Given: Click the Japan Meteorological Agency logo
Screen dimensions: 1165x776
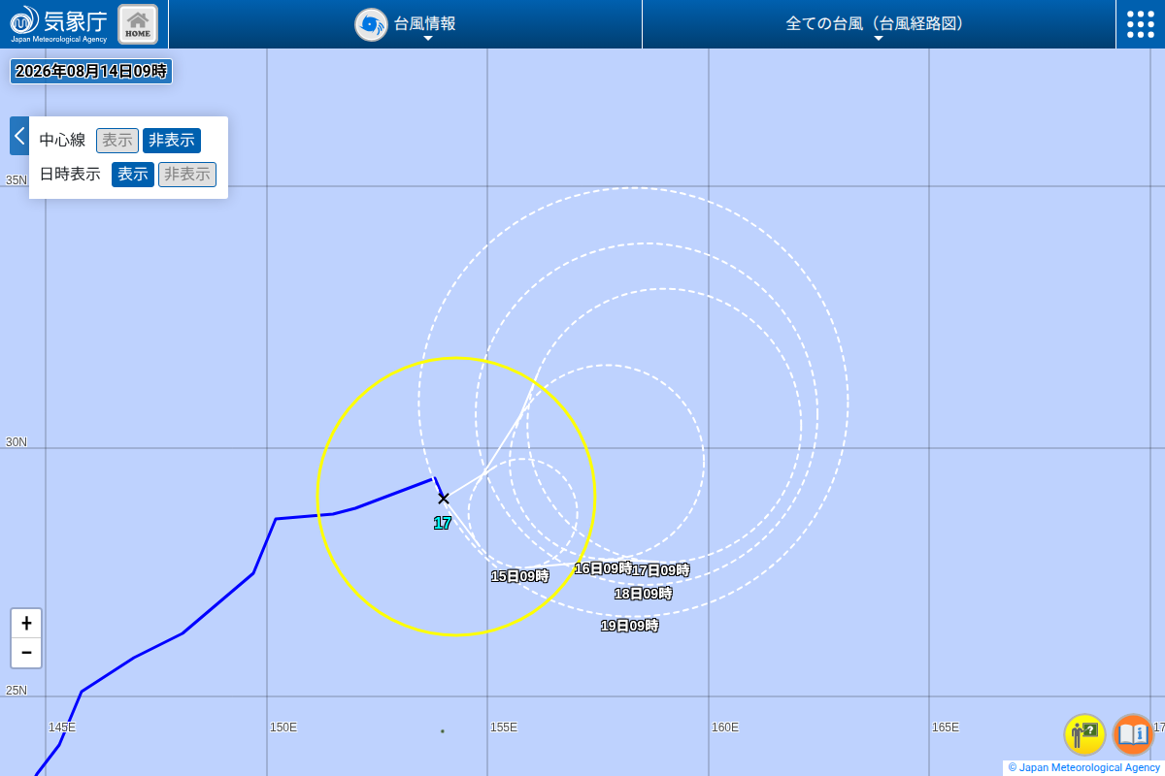Looking at the screenshot, I should point(58,24).
